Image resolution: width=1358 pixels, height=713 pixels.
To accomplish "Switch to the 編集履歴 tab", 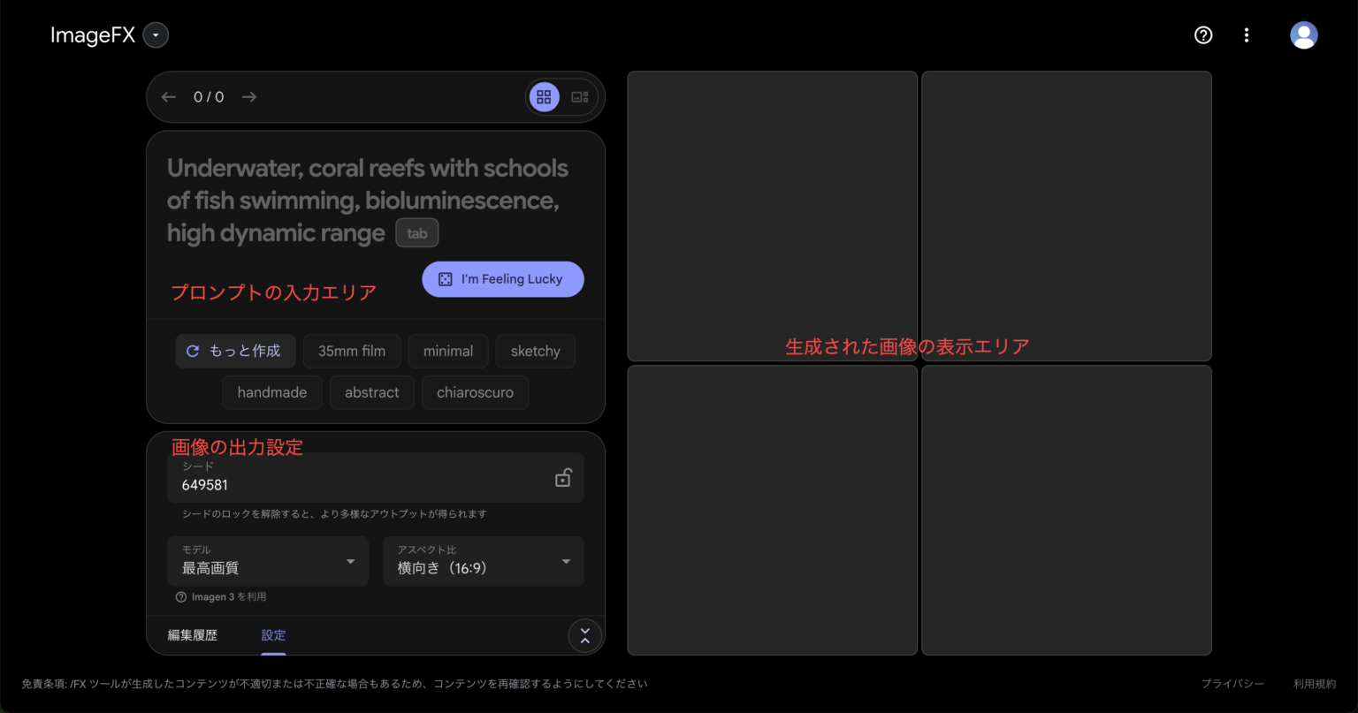I will tap(193, 635).
